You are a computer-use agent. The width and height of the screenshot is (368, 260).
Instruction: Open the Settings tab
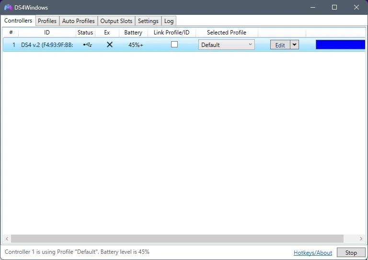(148, 21)
